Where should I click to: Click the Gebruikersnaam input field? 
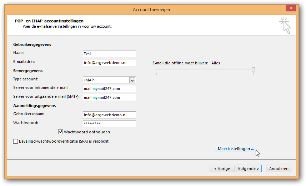tap(109, 115)
